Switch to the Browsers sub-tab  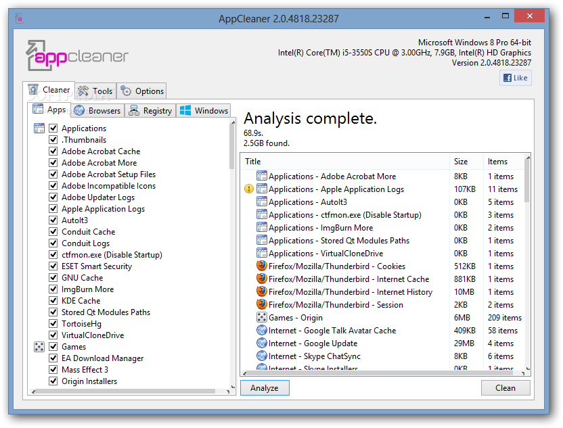click(x=97, y=110)
